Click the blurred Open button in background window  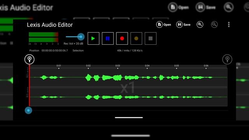point(178,7)
